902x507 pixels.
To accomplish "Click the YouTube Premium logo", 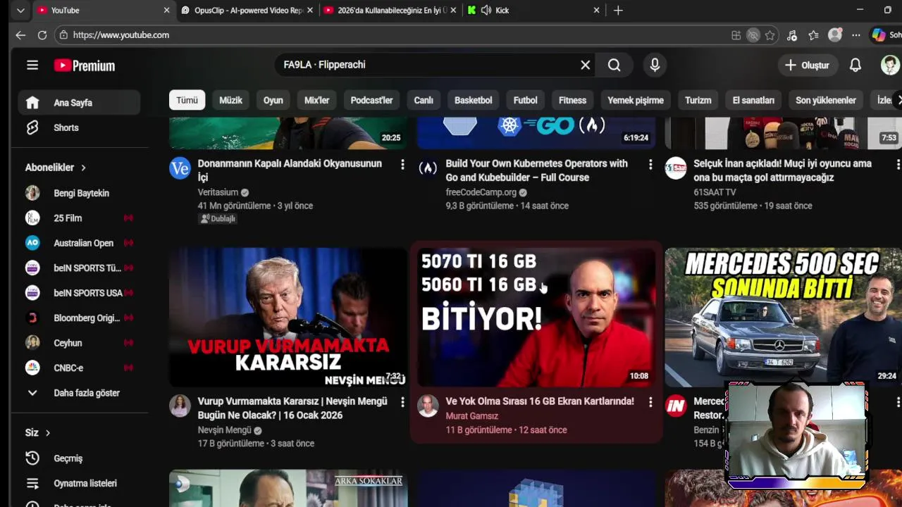I will click(85, 65).
